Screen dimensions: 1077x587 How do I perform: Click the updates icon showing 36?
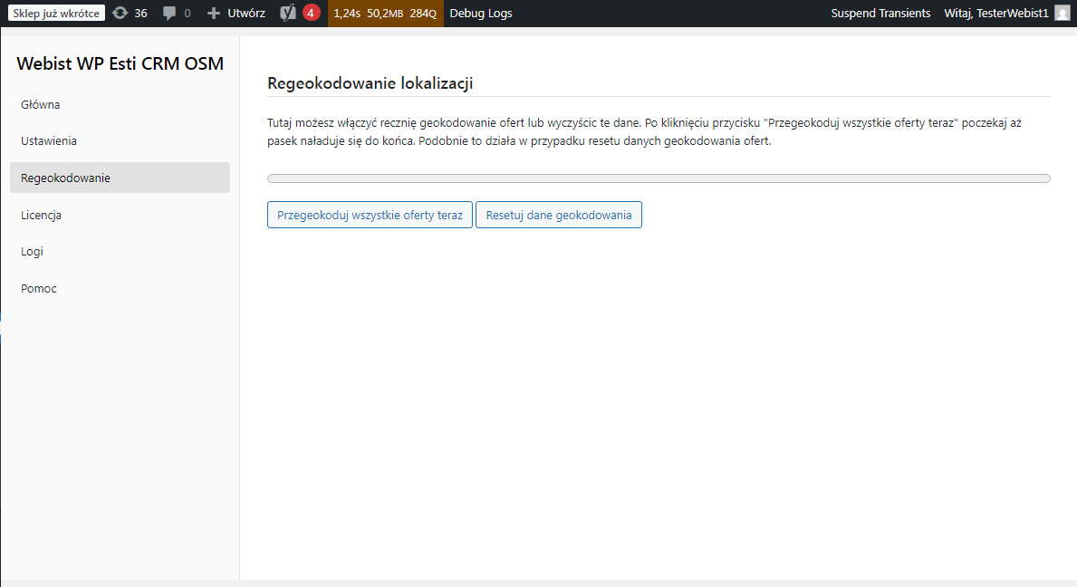(x=120, y=14)
